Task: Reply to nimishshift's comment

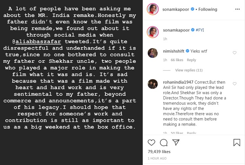Action: point(191,60)
